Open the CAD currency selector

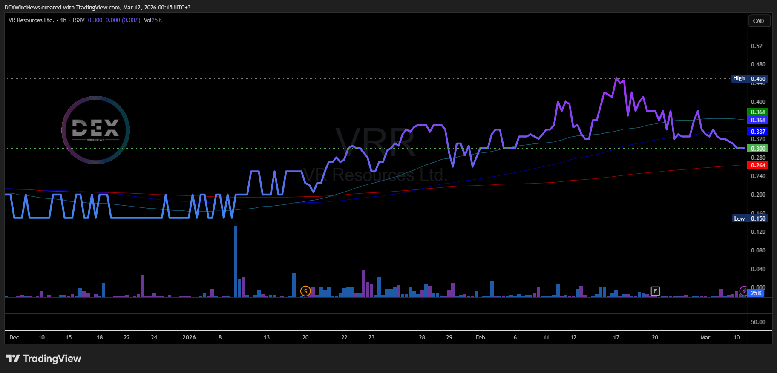tap(759, 21)
